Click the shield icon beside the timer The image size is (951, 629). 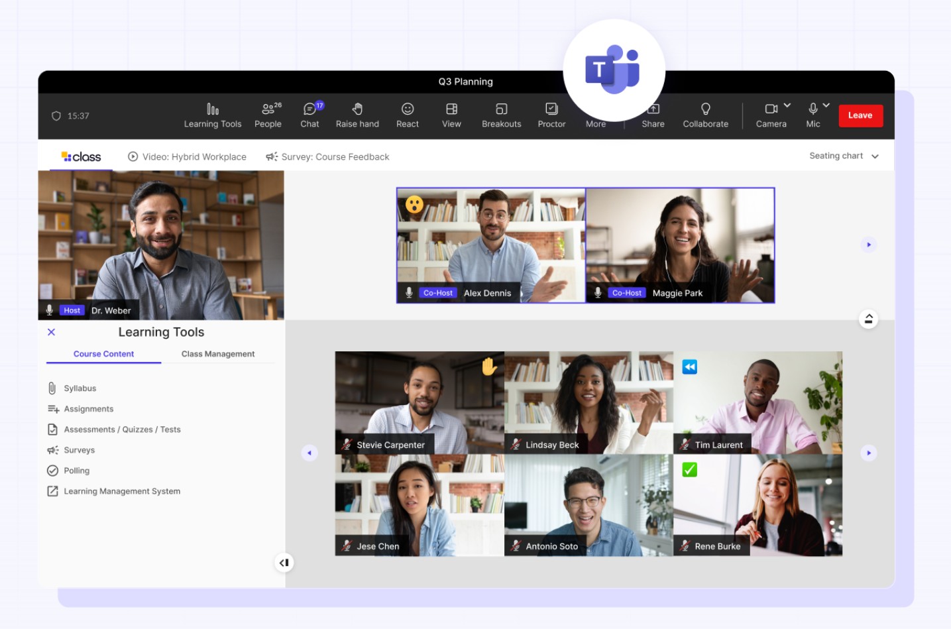(56, 116)
